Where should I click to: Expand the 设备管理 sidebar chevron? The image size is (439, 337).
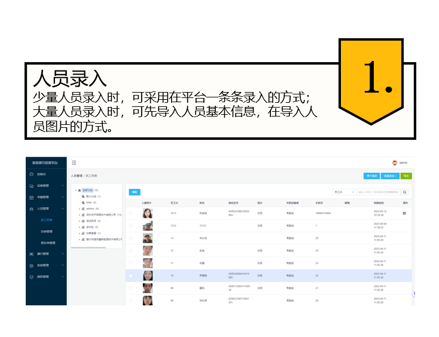[x=63, y=186]
